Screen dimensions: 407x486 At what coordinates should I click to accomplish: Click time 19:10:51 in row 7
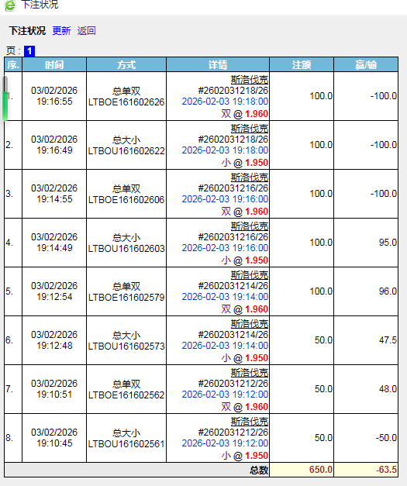(54, 395)
